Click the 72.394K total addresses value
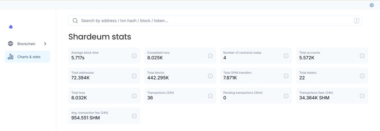 click(x=81, y=78)
